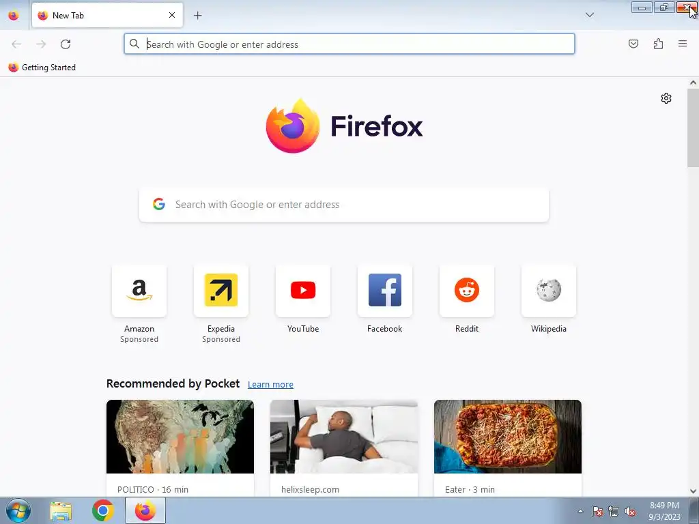Open the Action Center flag icon
The height and width of the screenshot is (524, 699).
pos(597,511)
